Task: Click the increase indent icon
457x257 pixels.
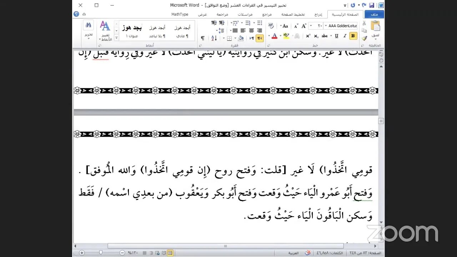Action: (x=214, y=23)
